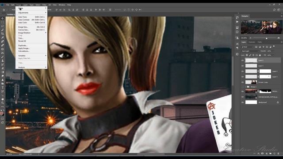Expand the Mode submenu
Viewport: 283px width, 159px height.
pos(31,8)
